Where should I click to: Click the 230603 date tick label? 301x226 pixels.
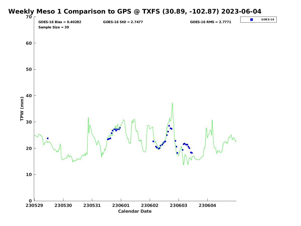click(x=179, y=205)
